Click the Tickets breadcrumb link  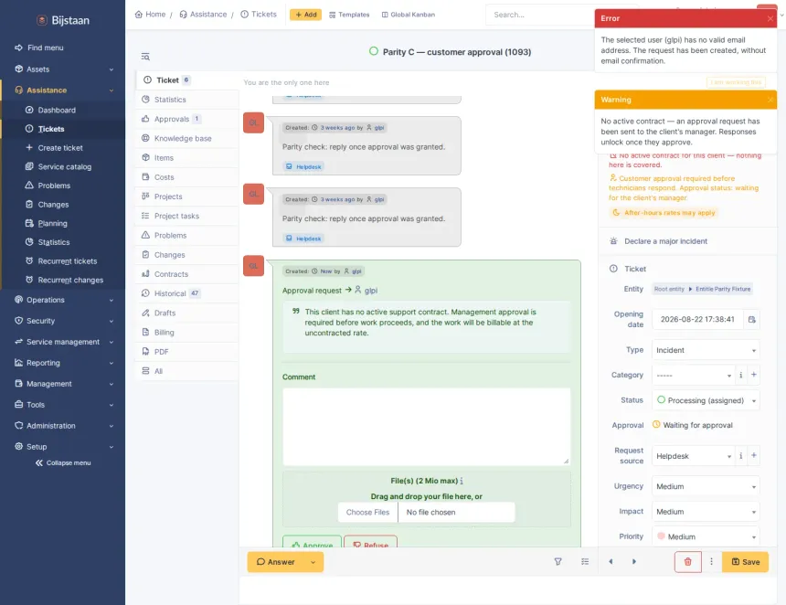(259, 15)
